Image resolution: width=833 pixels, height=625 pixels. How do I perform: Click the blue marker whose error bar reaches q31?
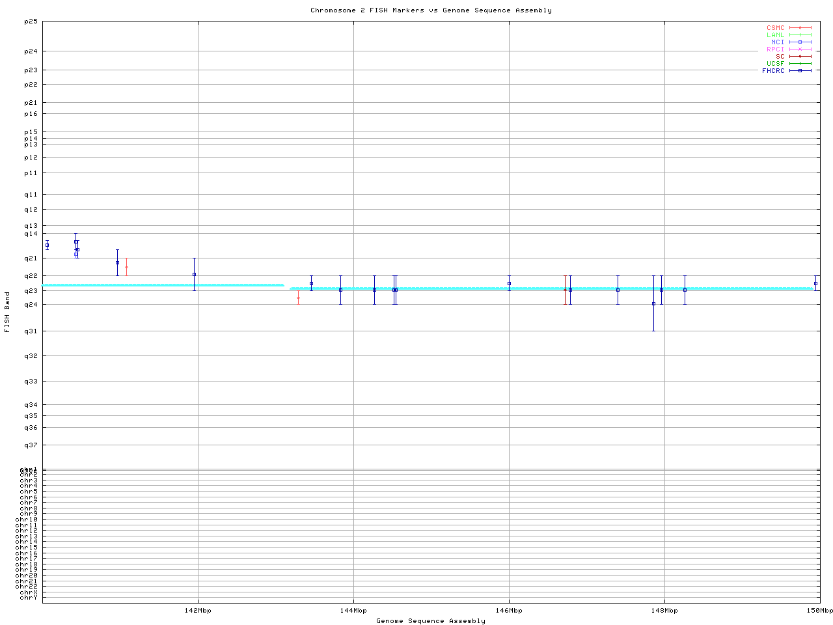click(653, 303)
